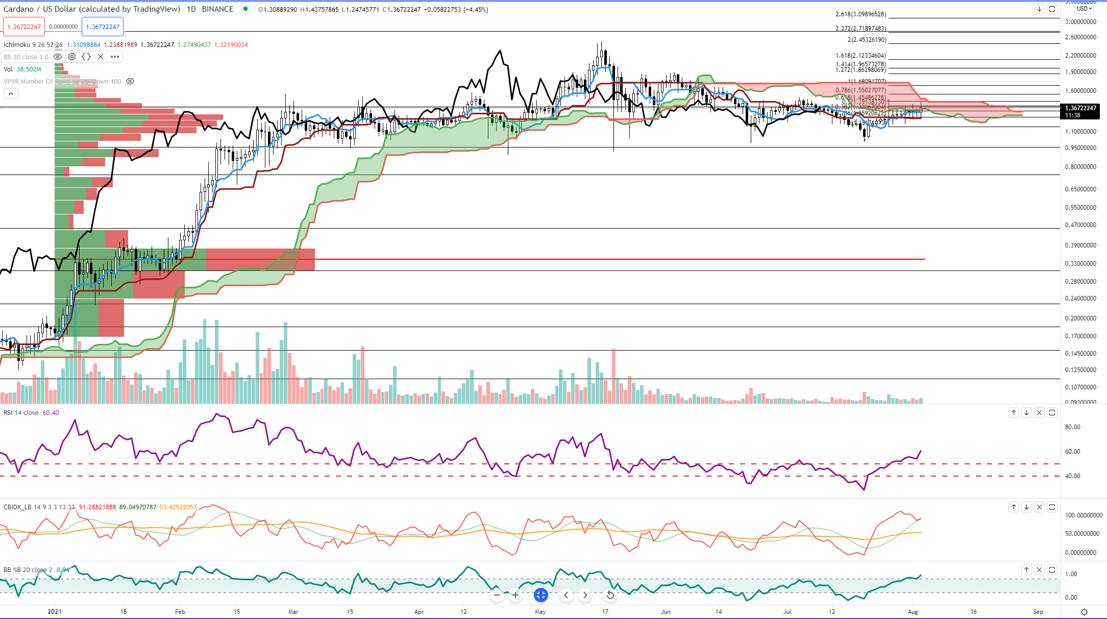This screenshot has height=619, width=1107.
Task: Move CBIDX_LB pane down
Action: [x=1026, y=507]
